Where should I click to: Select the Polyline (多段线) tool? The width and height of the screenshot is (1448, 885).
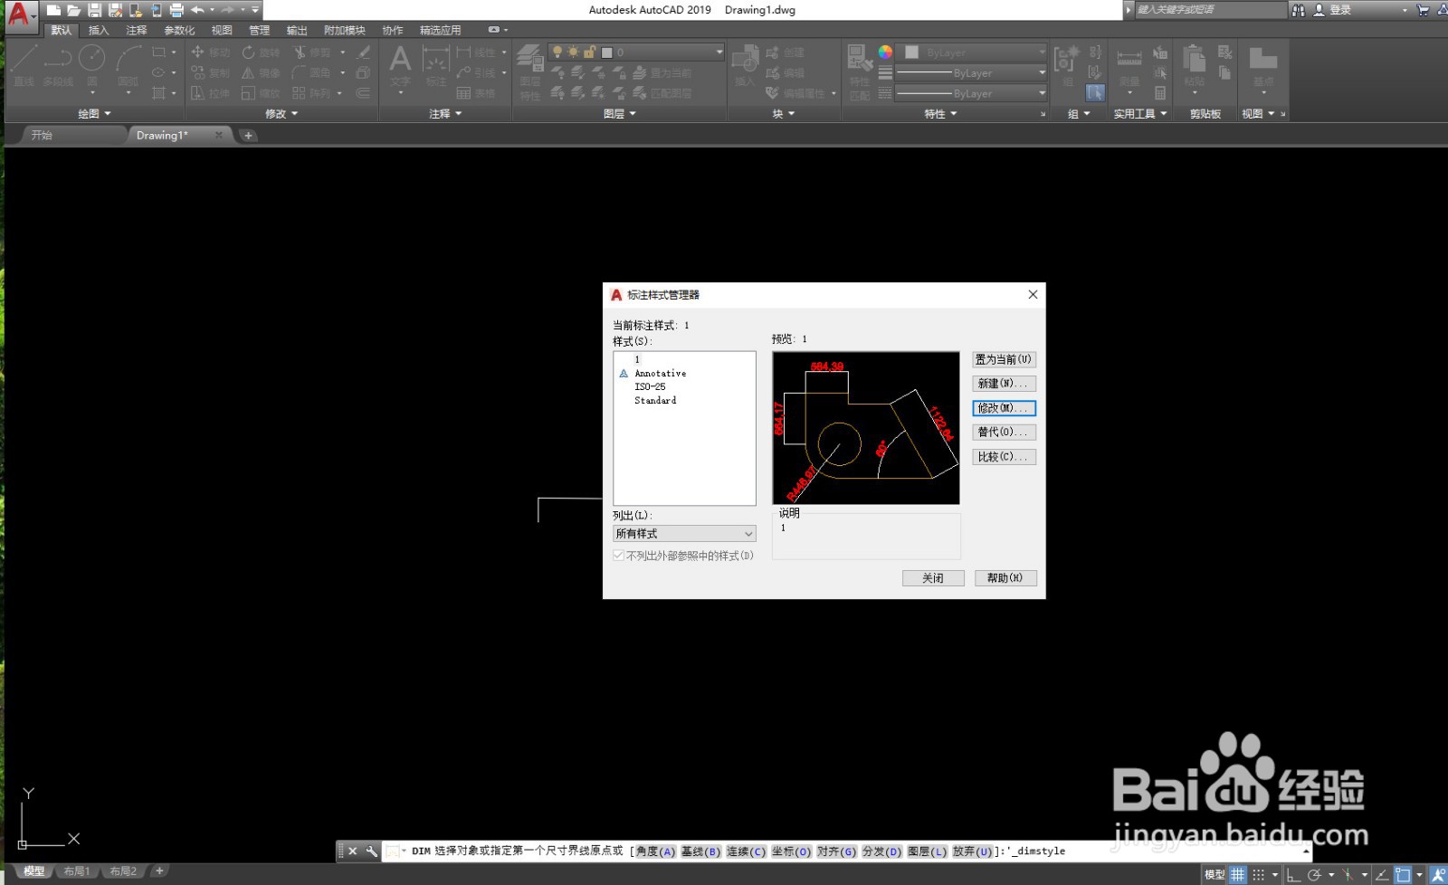[57, 65]
